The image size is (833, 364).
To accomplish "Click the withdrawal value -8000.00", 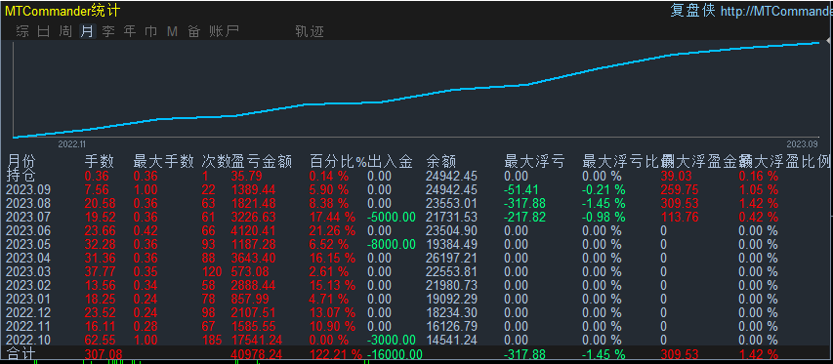I will [392, 244].
